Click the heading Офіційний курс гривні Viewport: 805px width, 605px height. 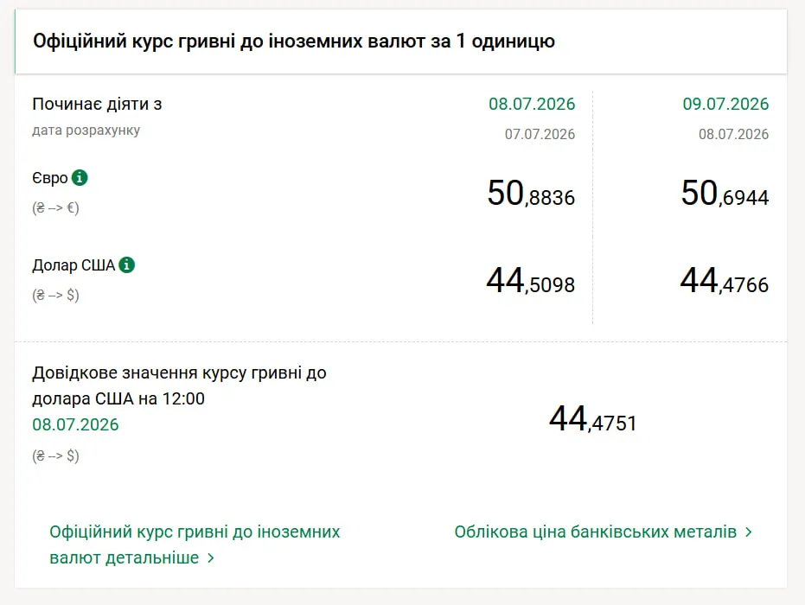(x=294, y=41)
